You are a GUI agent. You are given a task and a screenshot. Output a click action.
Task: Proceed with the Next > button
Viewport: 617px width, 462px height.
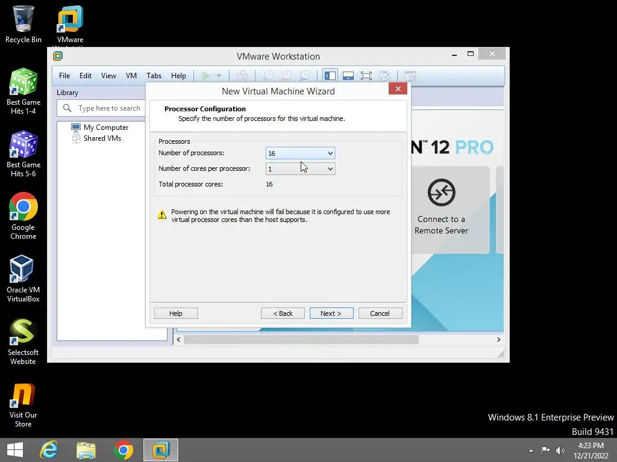(x=331, y=313)
